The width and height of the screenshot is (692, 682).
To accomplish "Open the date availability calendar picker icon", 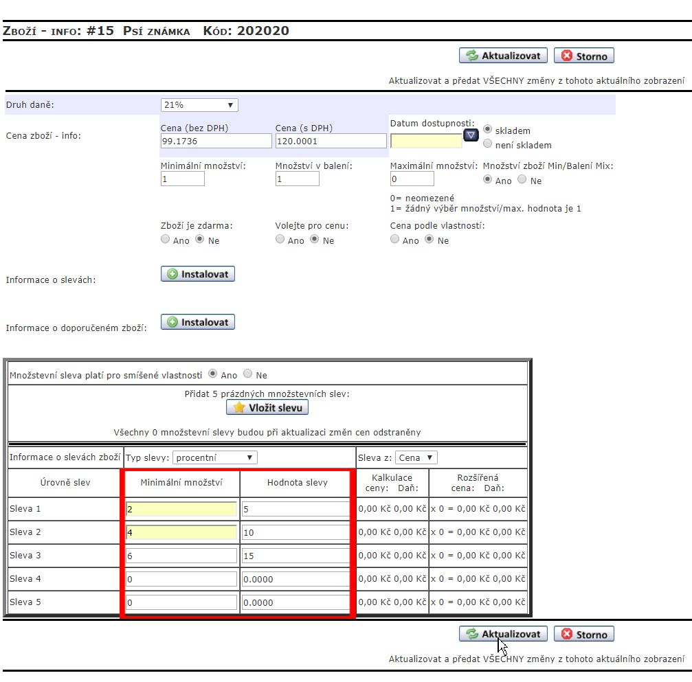I will click(471, 135).
